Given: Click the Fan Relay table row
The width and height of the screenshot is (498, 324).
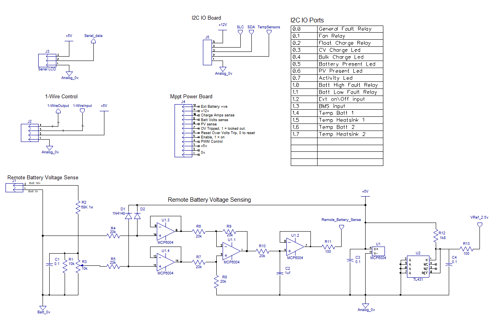Looking at the screenshot, I should click(337, 36).
